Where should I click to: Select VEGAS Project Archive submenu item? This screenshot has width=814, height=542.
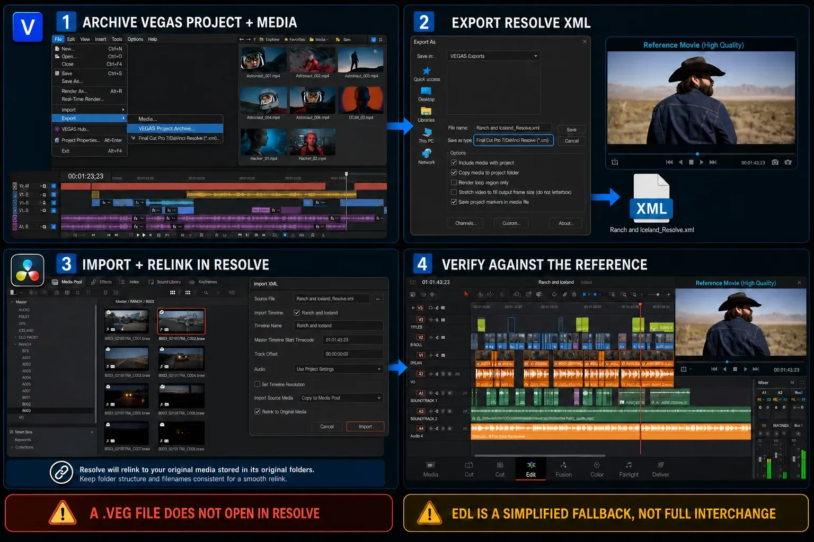coord(175,128)
